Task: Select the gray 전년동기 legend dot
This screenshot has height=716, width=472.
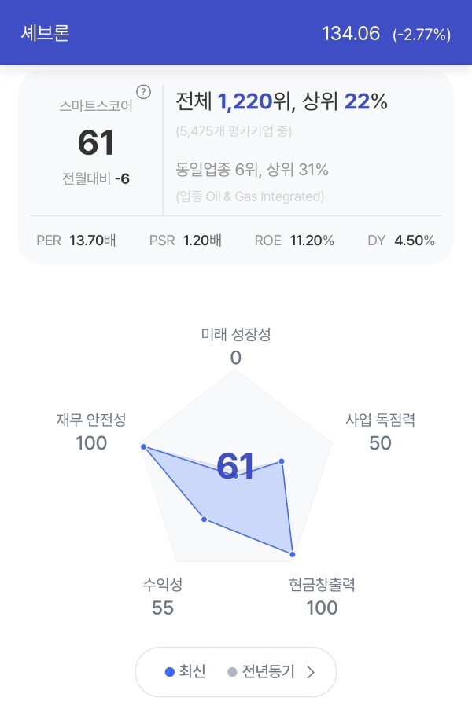Action: point(232,672)
